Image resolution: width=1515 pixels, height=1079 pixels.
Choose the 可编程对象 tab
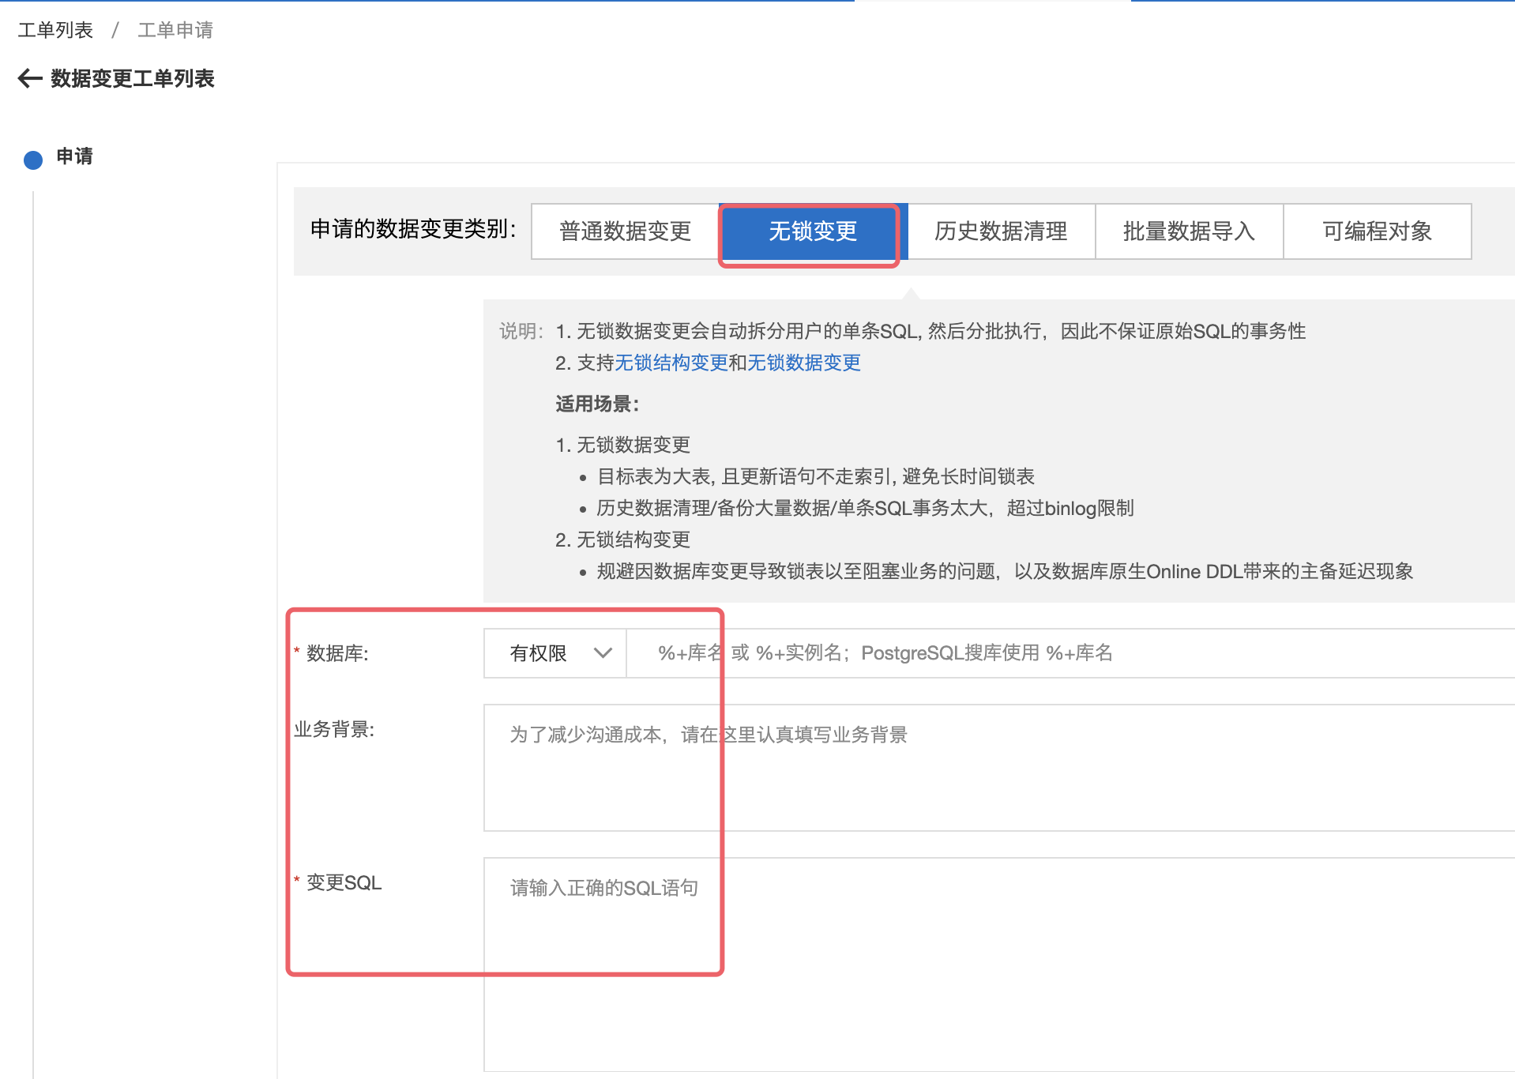tap(1377, 231)
